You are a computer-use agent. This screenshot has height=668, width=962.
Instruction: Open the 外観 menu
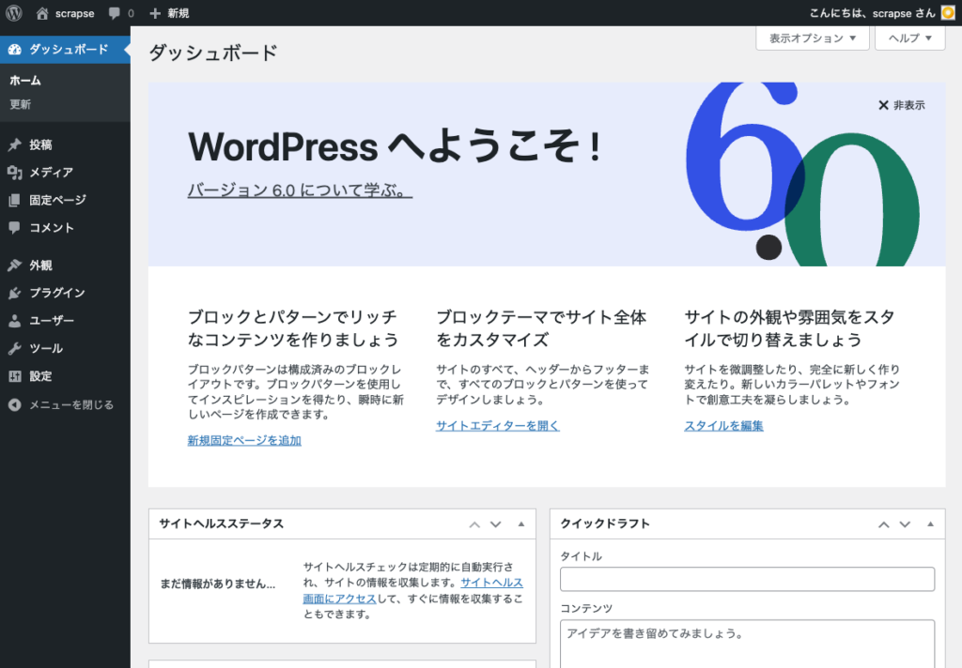click(65, 266)
